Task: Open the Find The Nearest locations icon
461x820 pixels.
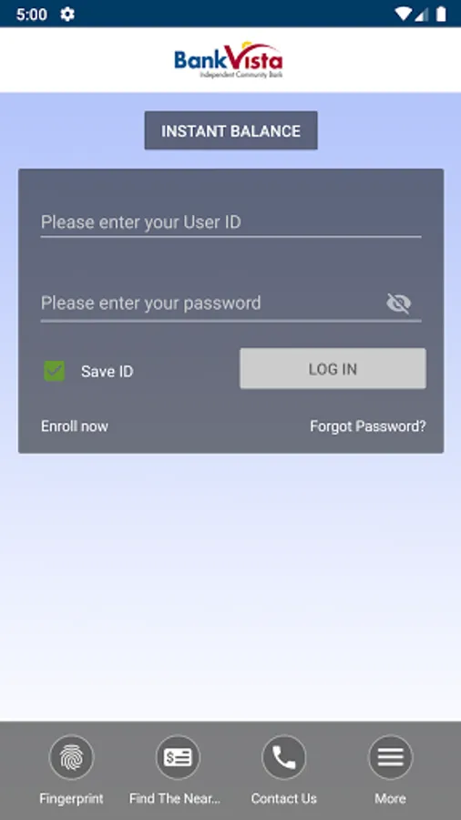Action: point(178,757)
